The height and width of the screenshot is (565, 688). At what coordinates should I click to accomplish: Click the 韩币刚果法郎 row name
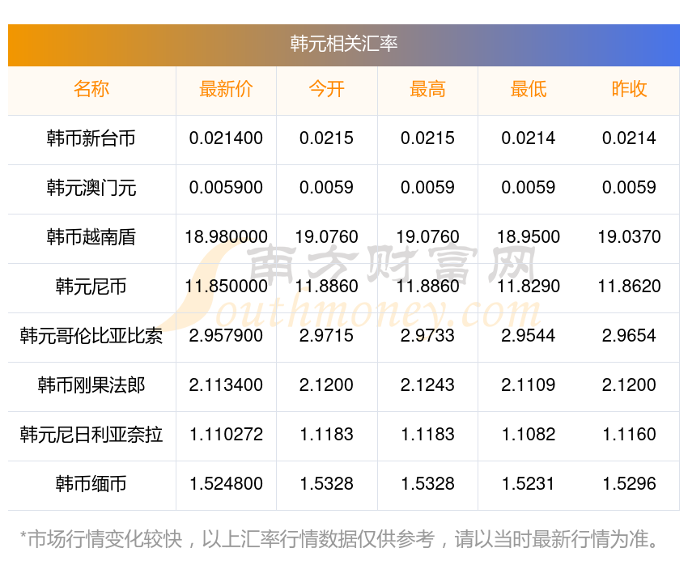pos(91,385)
